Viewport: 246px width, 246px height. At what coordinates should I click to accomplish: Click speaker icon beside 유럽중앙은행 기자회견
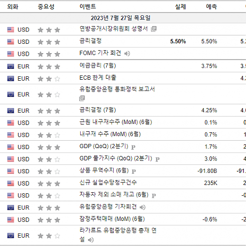click(x=143, y=207)
